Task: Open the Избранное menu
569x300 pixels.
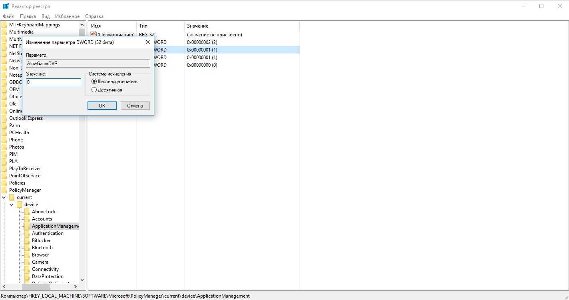Action: click(67, 16)
